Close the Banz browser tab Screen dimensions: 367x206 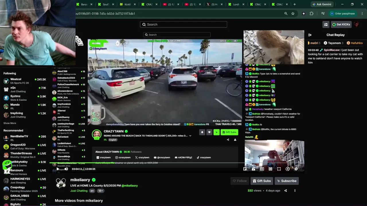point(91,4)
